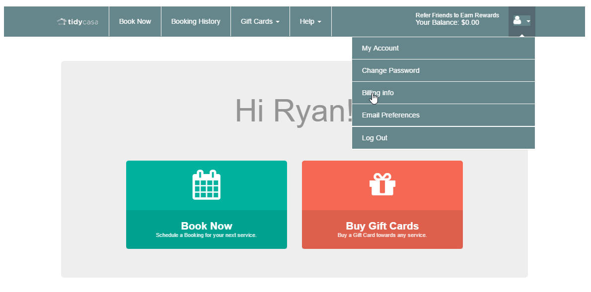Click the calendar icon on Book Now card
This screenshot has height=292, width=591.
[x=207, y=184]
